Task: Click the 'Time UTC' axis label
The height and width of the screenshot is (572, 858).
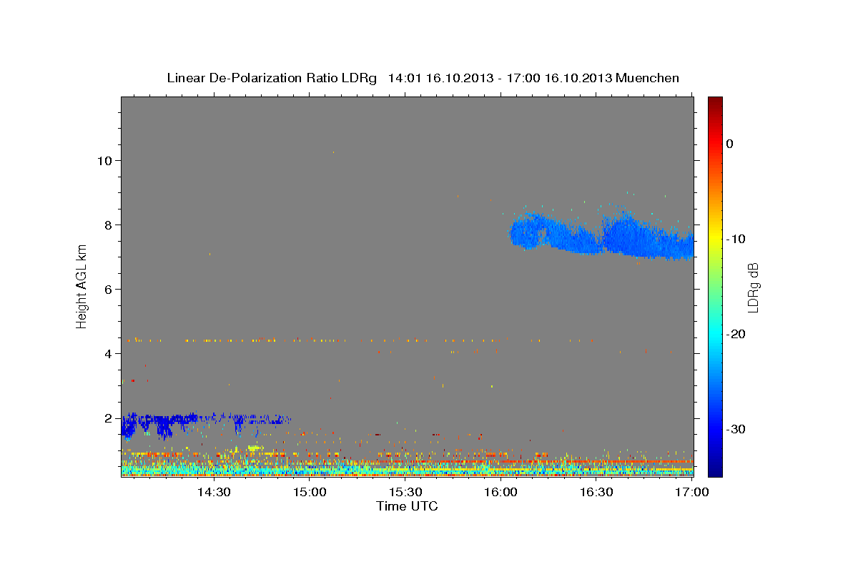Action: [x=407, y=506]
